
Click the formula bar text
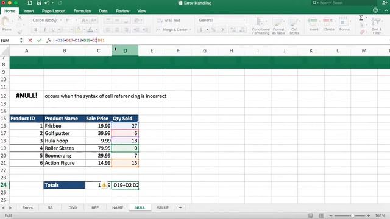[80, 40]
